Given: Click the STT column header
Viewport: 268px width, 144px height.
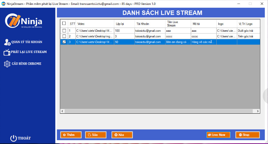Looking at the screenshot, I should [x=72, y=24].
